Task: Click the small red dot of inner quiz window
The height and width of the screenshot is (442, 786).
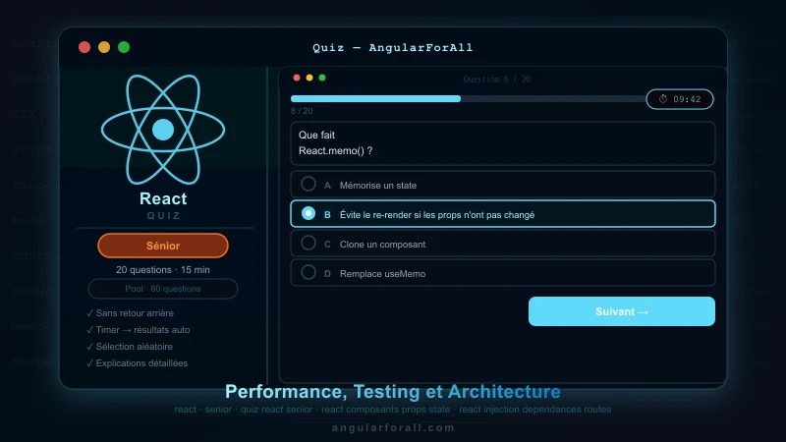Action: pyautogui.click(x=297, y=78)
